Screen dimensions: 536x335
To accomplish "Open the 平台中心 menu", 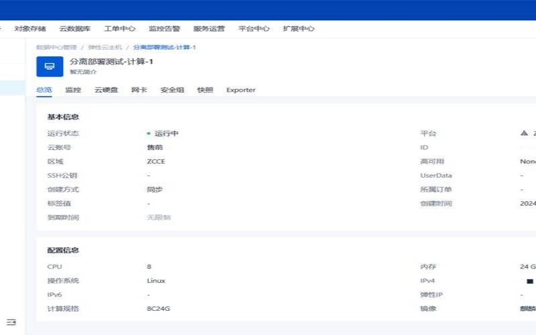I will [x=254, y=29].
